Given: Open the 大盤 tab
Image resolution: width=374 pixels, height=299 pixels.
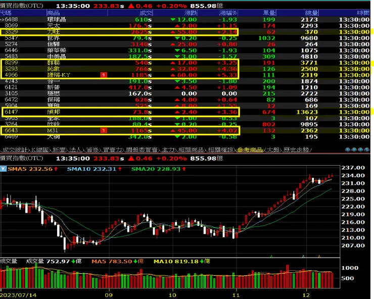Looking at the screenshot, I should [x=273, y=149].
